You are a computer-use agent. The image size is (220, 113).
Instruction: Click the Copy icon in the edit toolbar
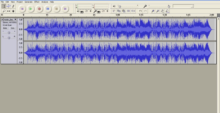pos(119,11)
